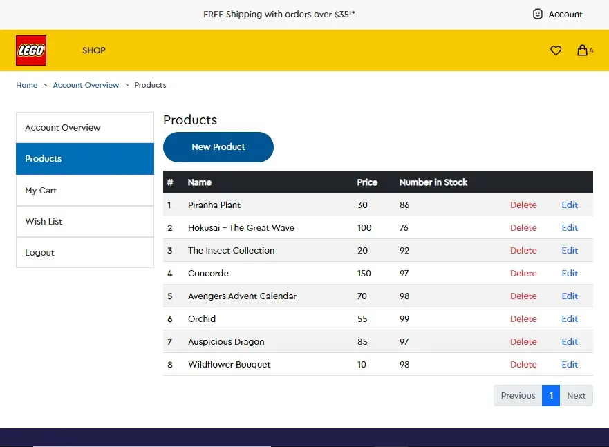The width and height of the screenshot is (609, 447).
Task: Delete Wildflower Bouquet
Action: coord(523,365)
